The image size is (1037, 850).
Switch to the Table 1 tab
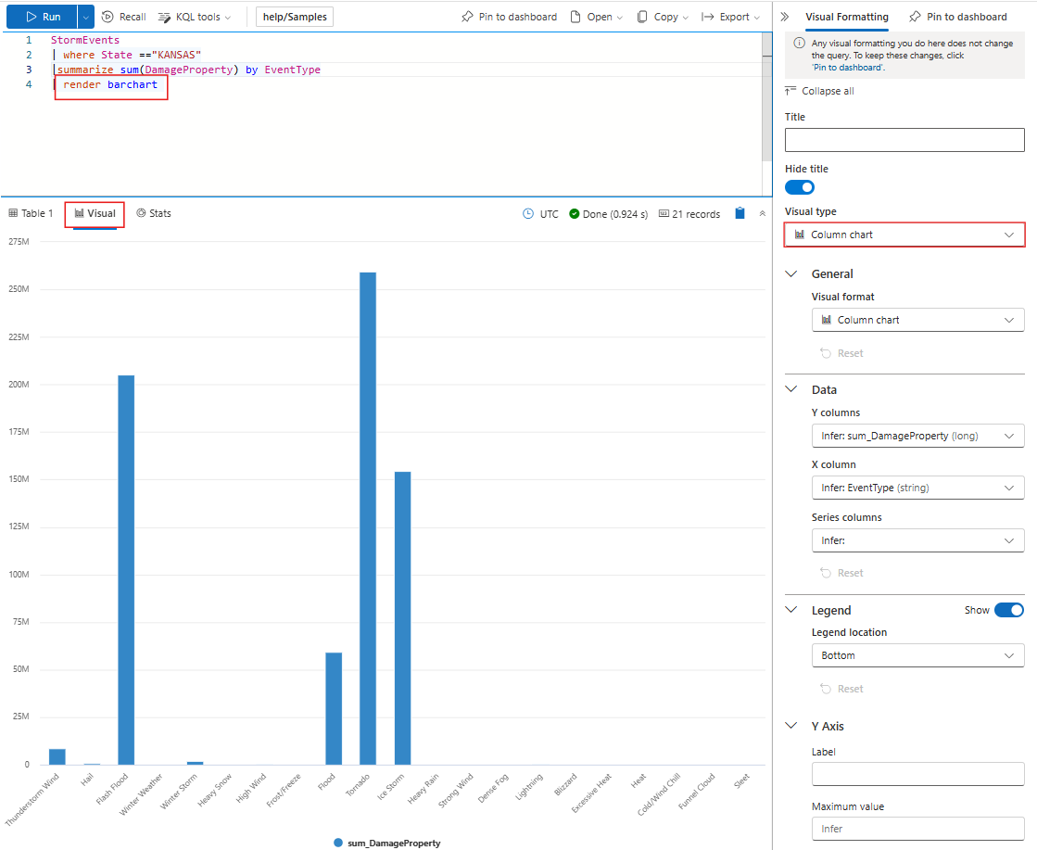[x=31, y=213]
